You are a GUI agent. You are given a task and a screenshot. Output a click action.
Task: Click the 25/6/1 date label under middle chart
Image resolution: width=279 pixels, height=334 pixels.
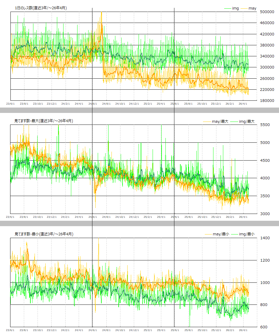point(175,217)
